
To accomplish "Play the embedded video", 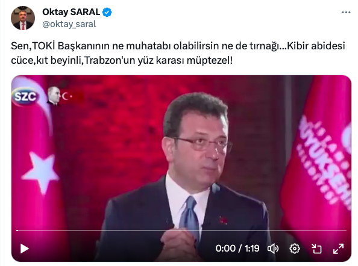I will coord(25,249).
